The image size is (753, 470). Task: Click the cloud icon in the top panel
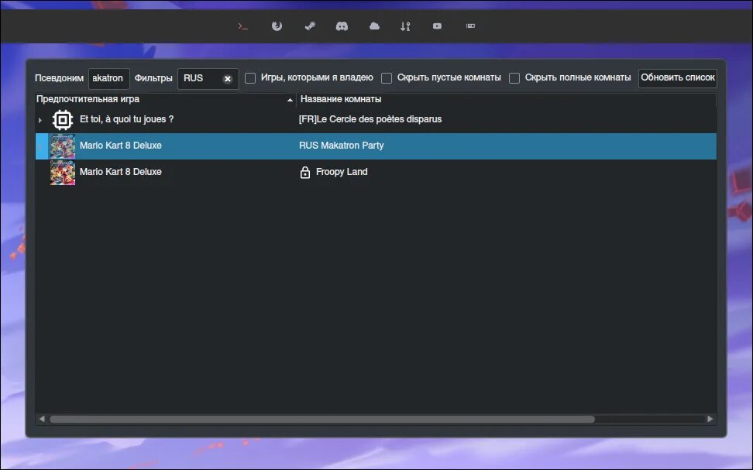click(375, 26)
